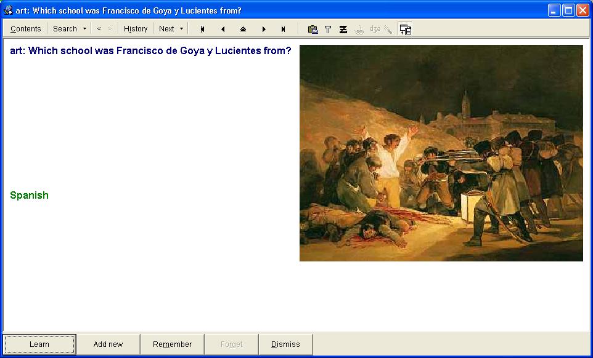Screen dimensions: 593x358
Task: Expand the Next dropdown arrow
Action: [181, 29]
